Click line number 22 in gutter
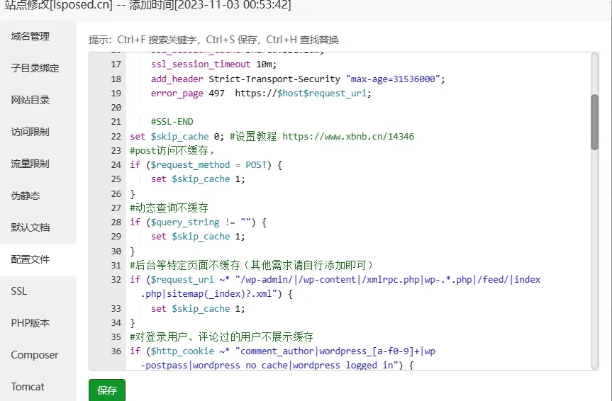The image size is (612, 401). 116,137
